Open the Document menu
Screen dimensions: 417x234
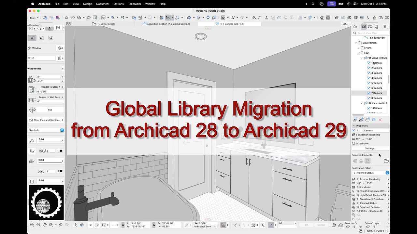pos(103,4)
